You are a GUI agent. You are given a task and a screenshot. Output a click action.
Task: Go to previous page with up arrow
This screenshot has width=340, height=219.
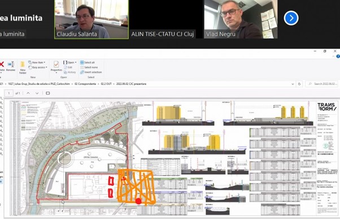[28, 93]
